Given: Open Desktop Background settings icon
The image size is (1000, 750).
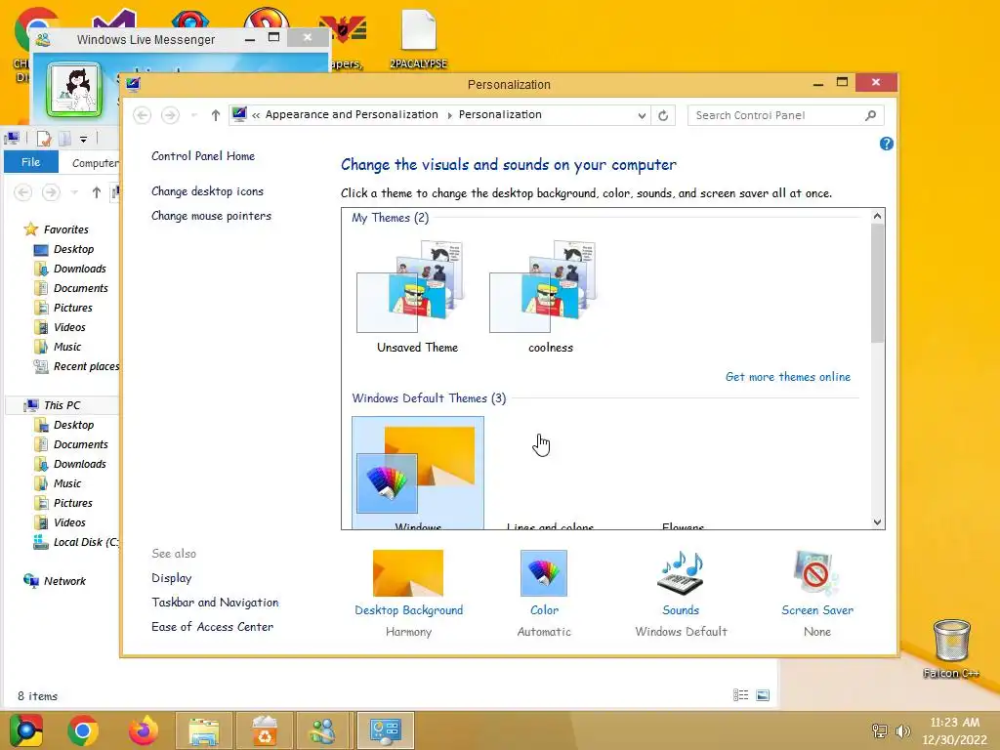Looking at the screenshot, I should pyautogui.click(x=408, y=572).
